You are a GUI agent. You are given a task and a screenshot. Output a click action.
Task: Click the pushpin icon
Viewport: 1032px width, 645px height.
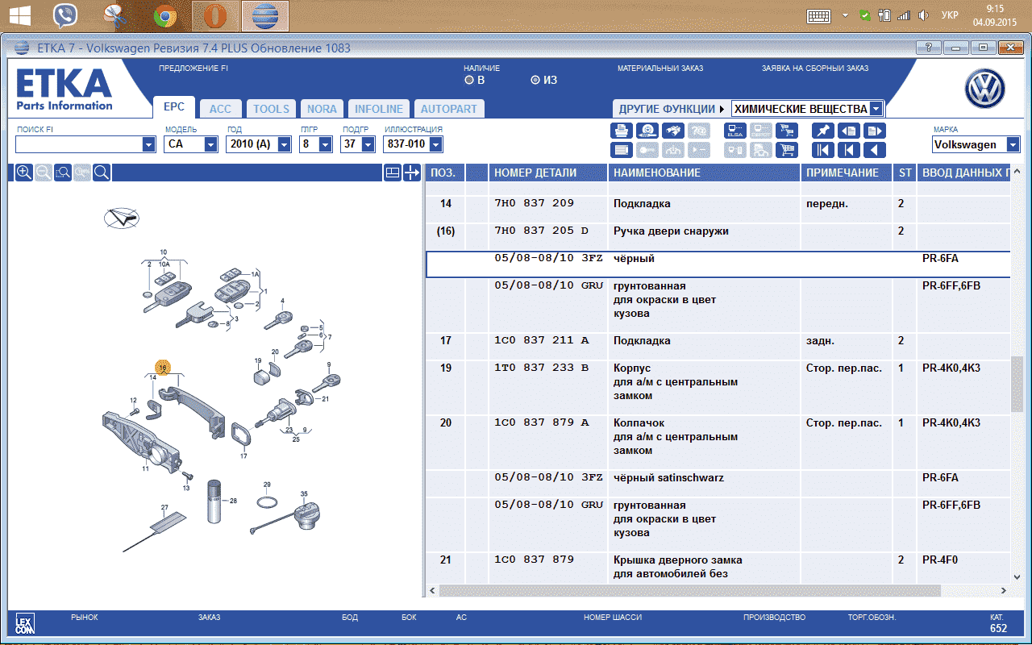[x=822, y=131]
